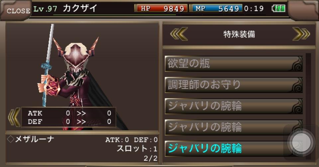Select the 調理師のお守り equipment entry
319x167 pixels.
pyautogui.click(x=234, y=85)
